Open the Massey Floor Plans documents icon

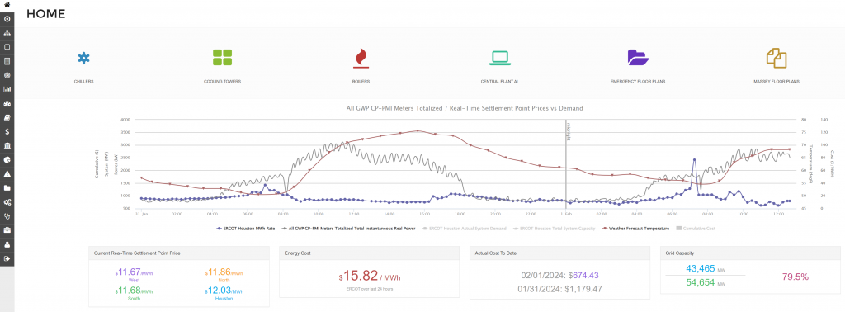[x=777, y=58]
